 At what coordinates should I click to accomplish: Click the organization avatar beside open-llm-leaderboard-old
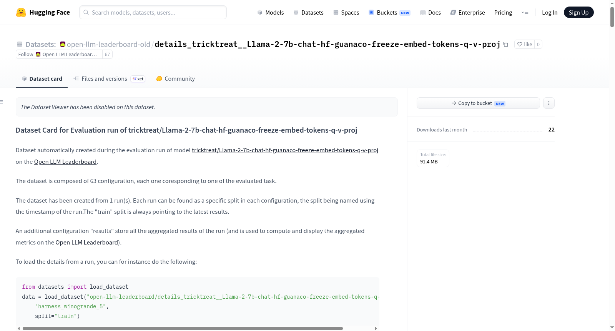(63, 44)
